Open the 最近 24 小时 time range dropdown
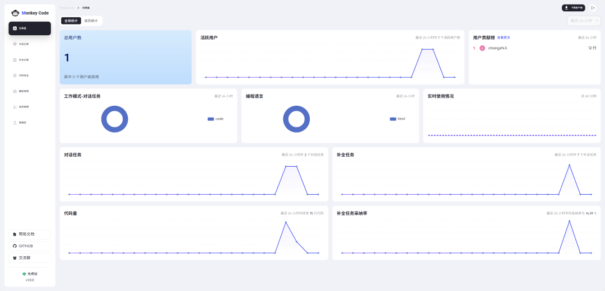Image resolution: width=605 pixels, height=291 pixels. (583, 21)
